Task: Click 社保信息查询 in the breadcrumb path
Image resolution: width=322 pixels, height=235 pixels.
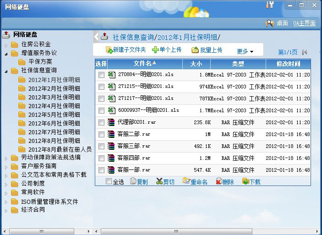Action: pos(133,37)
